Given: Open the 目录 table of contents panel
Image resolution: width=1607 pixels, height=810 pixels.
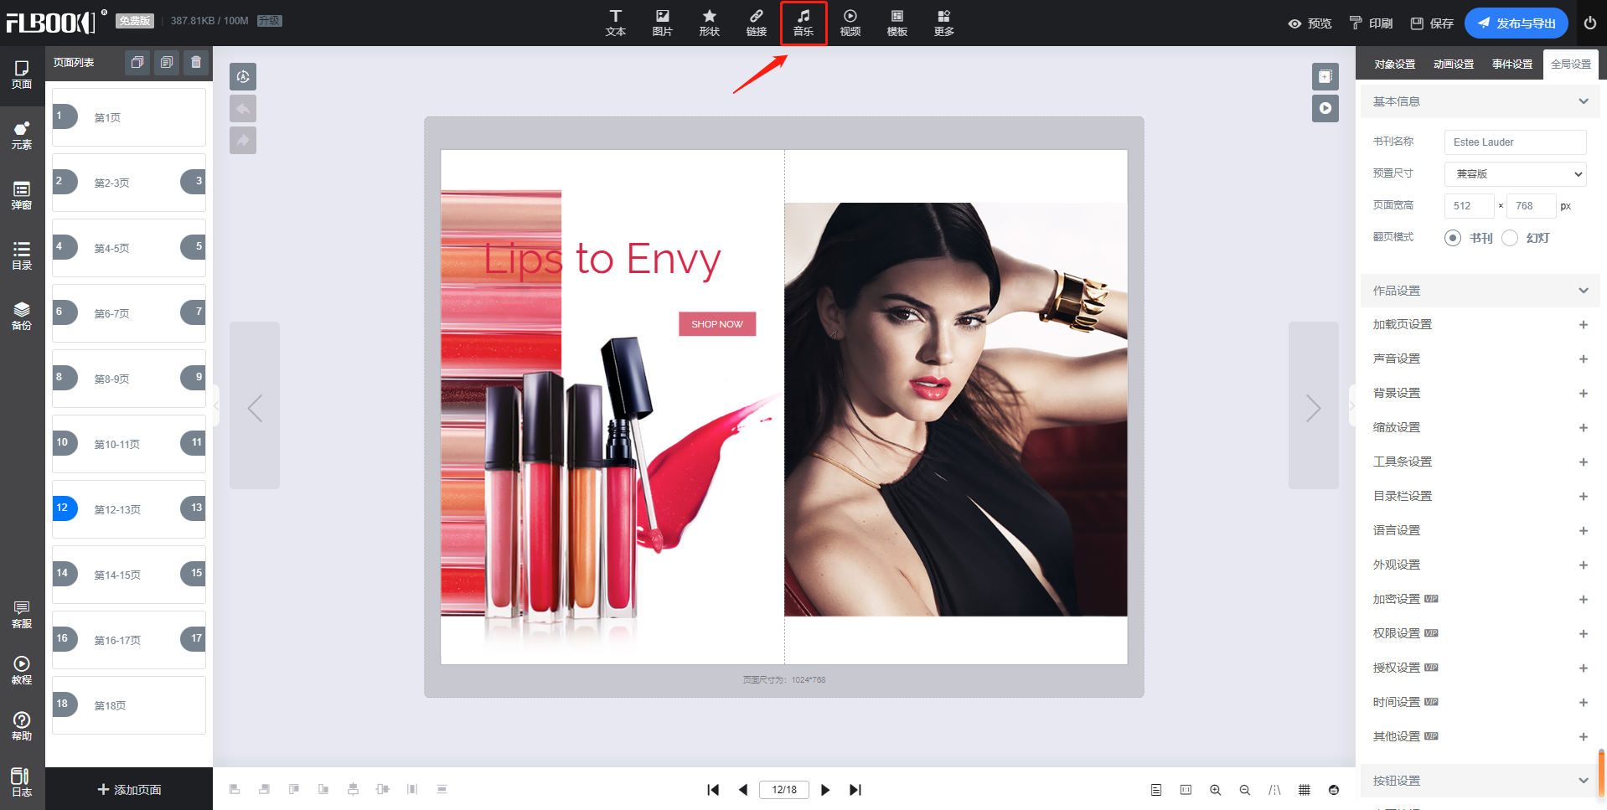Looking at the screenshot, I should coord(22,255).
